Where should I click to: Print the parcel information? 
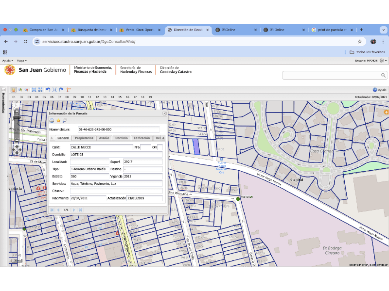[x=52, y=121]
